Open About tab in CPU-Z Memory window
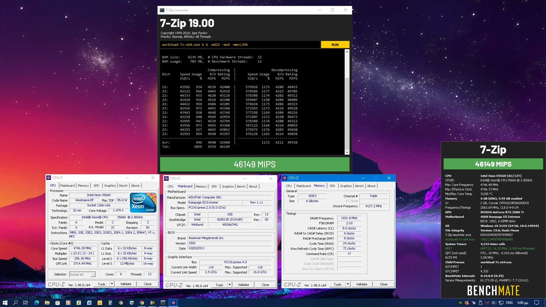Viewport: 546px width, 307px height. click(x=371, y=186)
